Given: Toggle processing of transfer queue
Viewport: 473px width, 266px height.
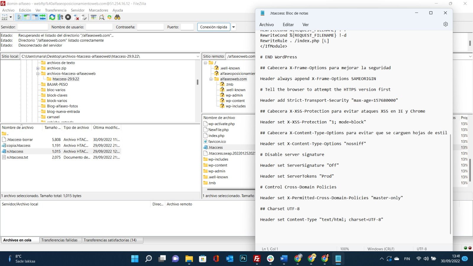Looking at the screenshot, I should tap(60, 17).
